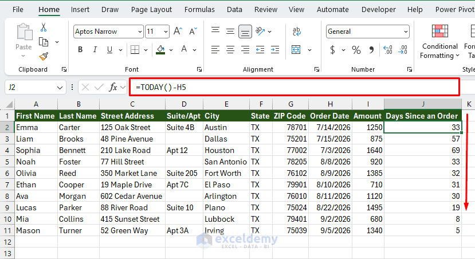This screenshot has width=475, height=259.
Task: Select cell with 602 Cedar Avenue
Action: click(132, 197)
